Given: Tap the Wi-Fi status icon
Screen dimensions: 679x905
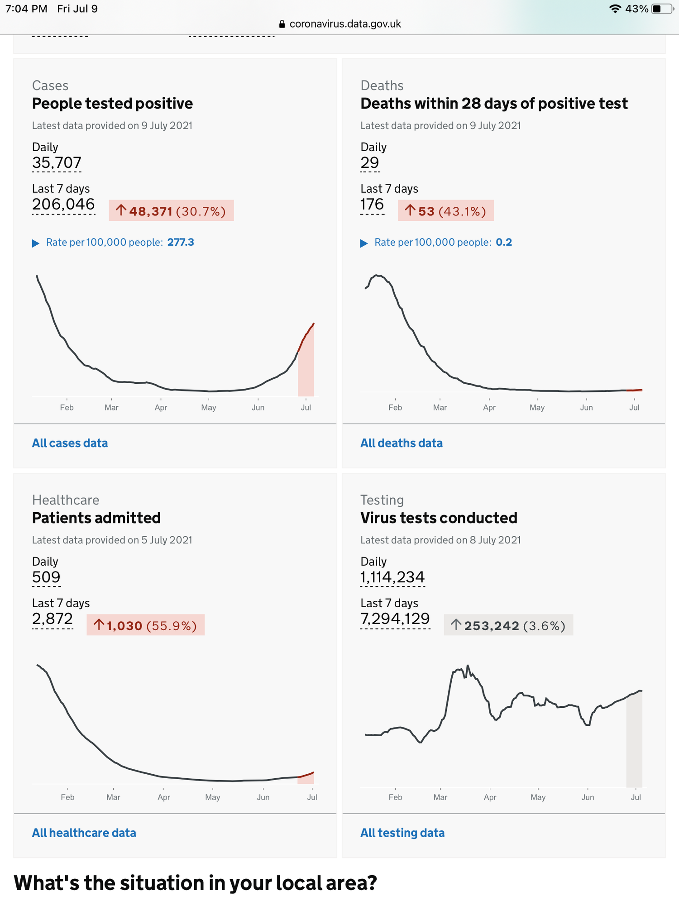Looking at the screenshot, I should click(615, 9).
